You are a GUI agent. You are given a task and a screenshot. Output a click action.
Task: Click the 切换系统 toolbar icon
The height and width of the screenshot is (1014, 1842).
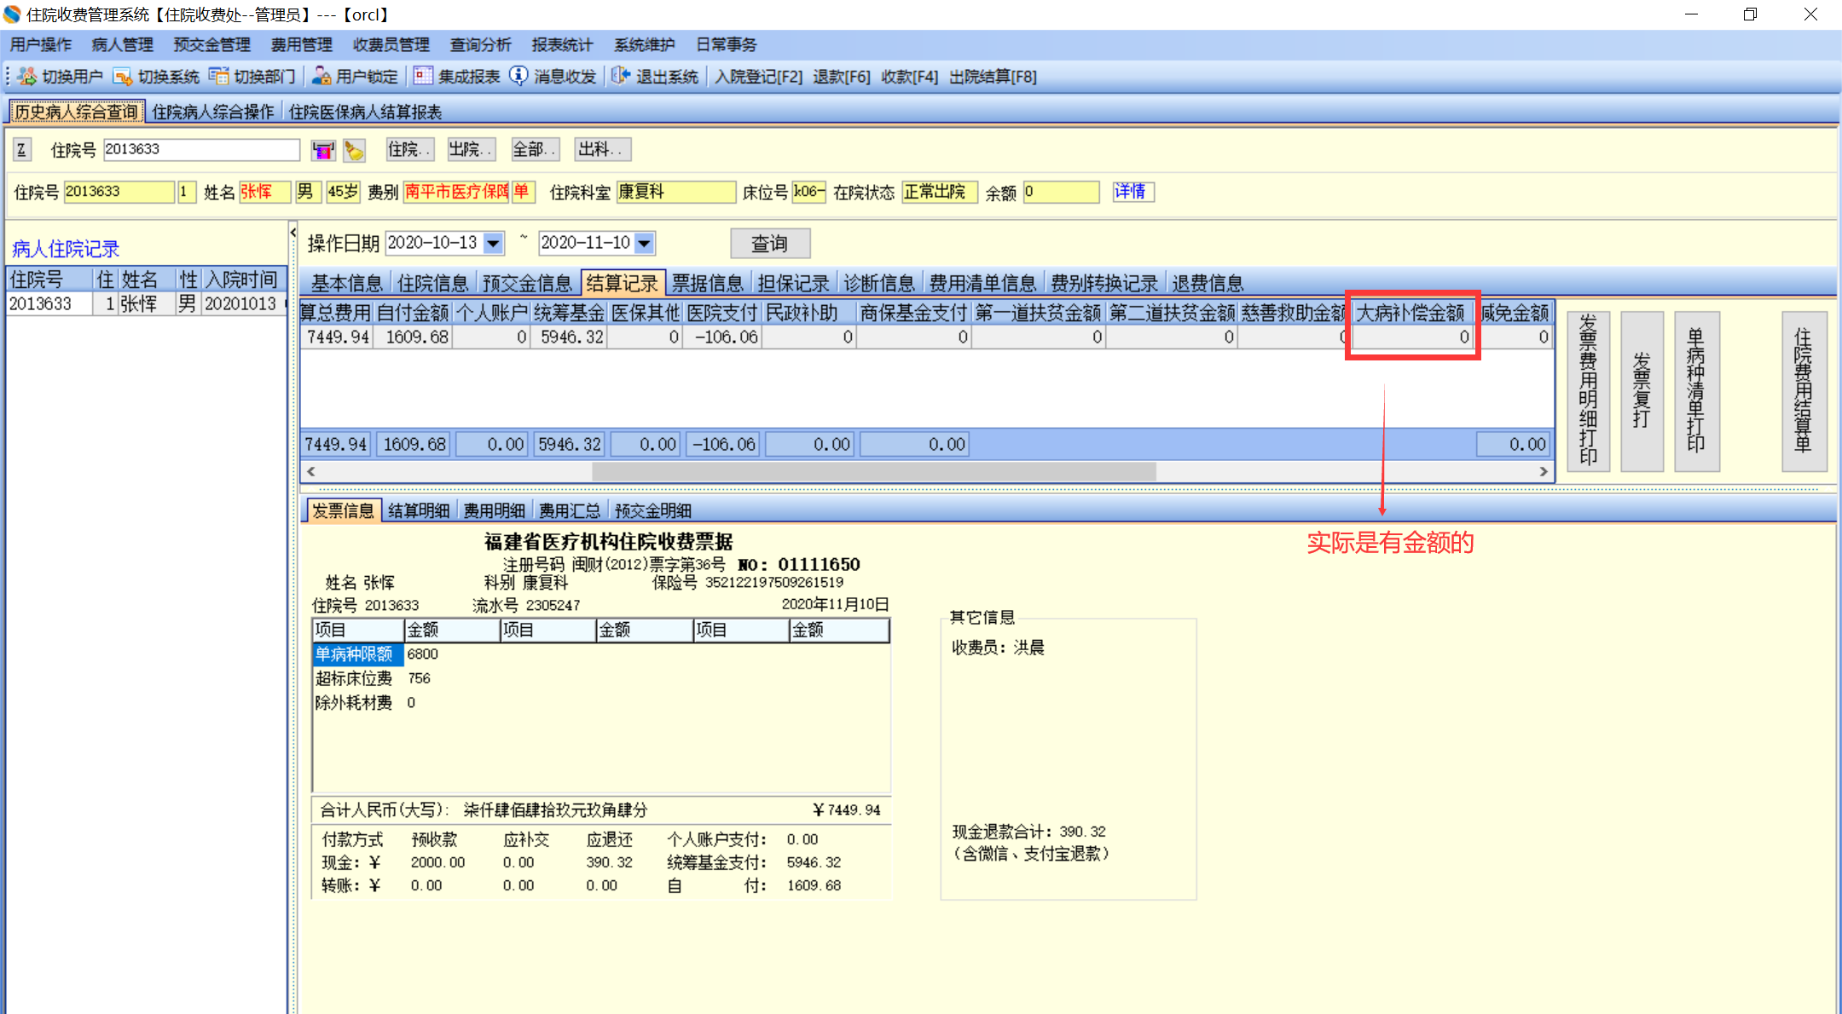point(123,77)
